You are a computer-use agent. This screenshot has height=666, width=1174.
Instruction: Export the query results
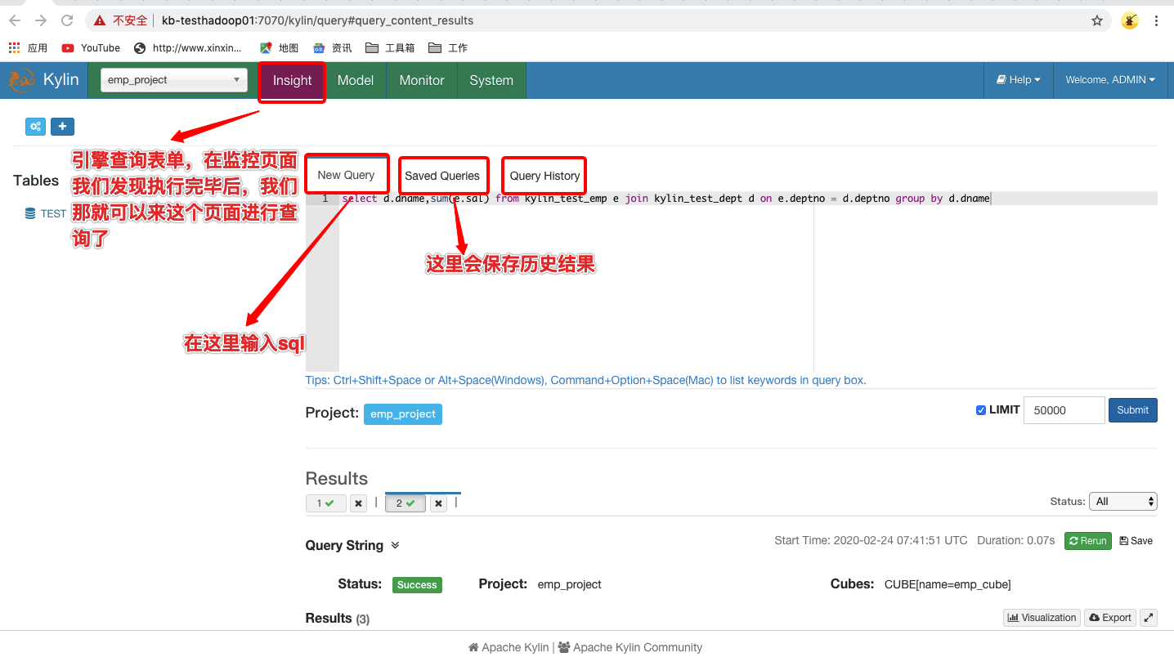[1109, 617]
